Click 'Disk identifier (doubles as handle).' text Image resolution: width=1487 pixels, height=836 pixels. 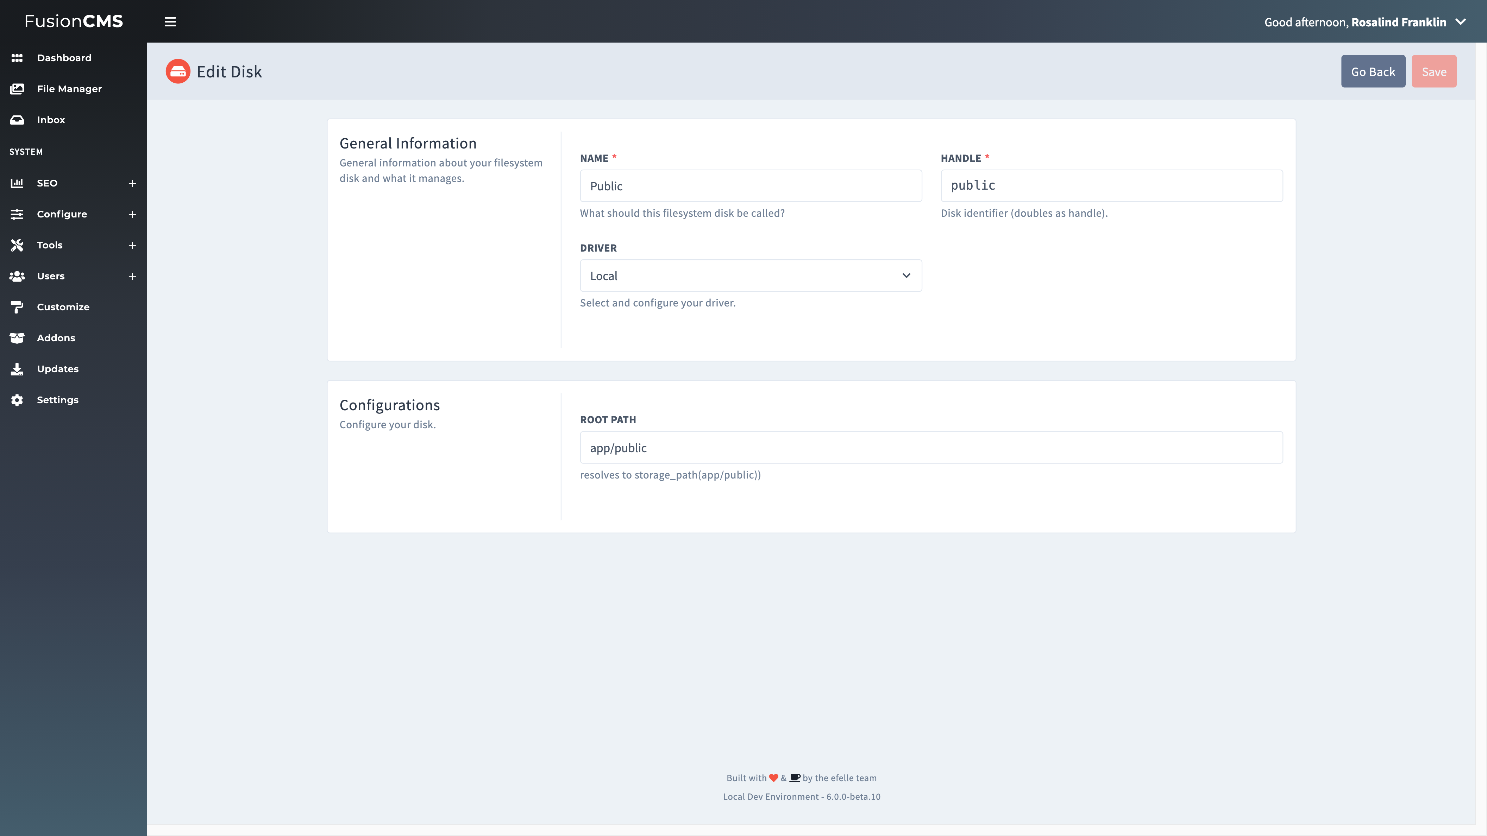tap(1024, 213)
